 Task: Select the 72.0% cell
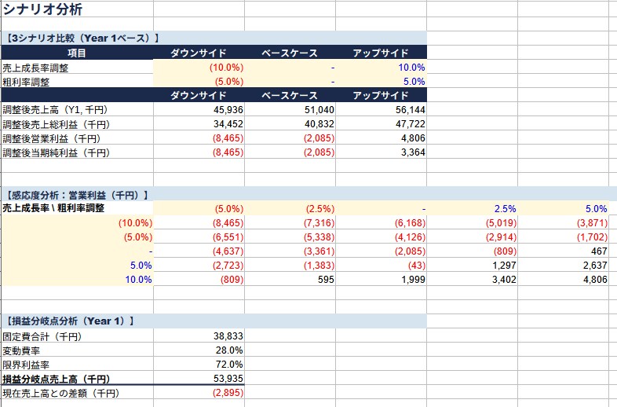coord(199,365)
